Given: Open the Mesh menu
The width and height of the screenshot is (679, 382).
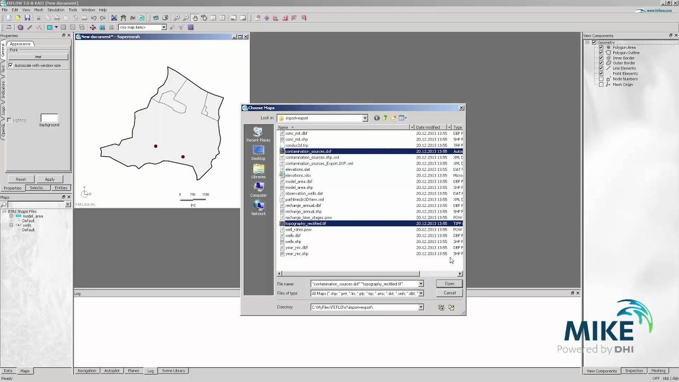Looking at the screenshot, I should [x=39, y=10].
